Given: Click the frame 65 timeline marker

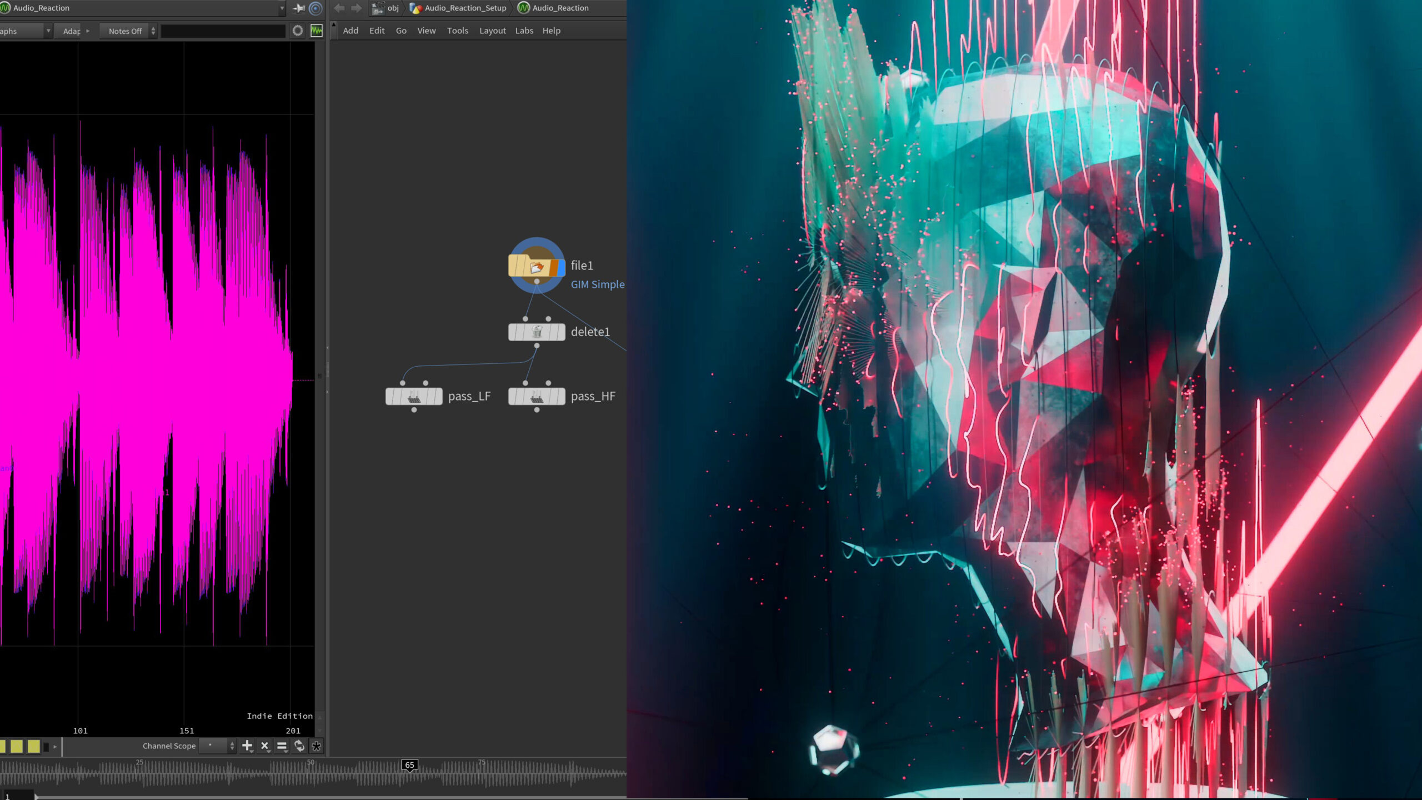Looking at the screenshot, I should click(x=409, y=765).
